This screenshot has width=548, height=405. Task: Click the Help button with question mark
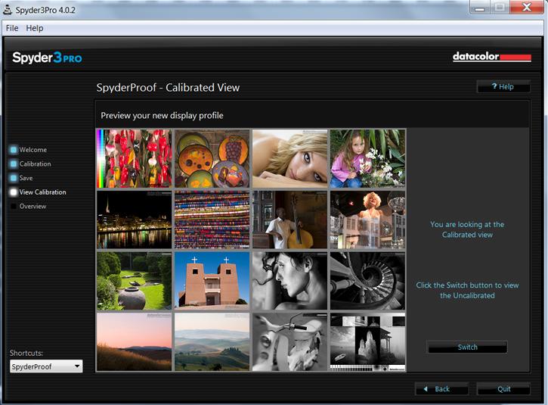tap(503, 86)
